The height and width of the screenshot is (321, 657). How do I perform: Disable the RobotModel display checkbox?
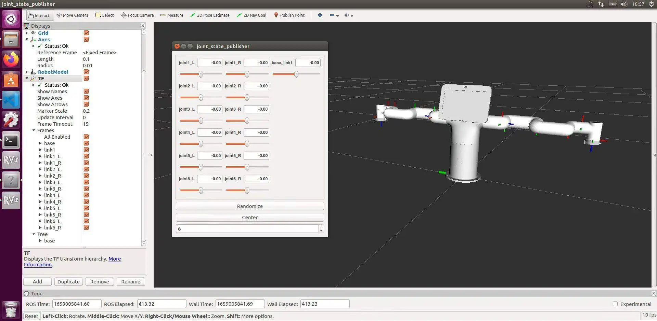[86, 72]
